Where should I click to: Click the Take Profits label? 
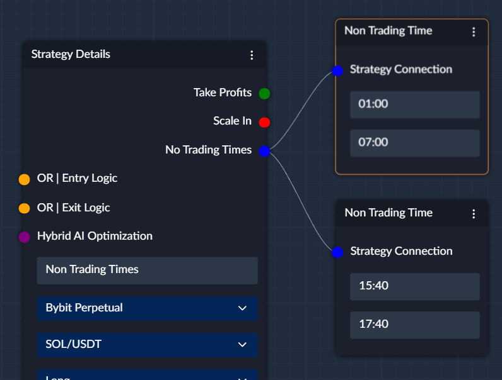[x=223, y=92]
